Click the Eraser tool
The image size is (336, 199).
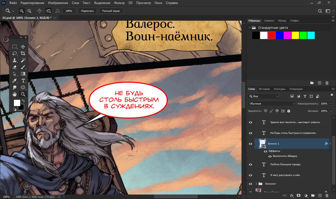click(x=15, y=67)
